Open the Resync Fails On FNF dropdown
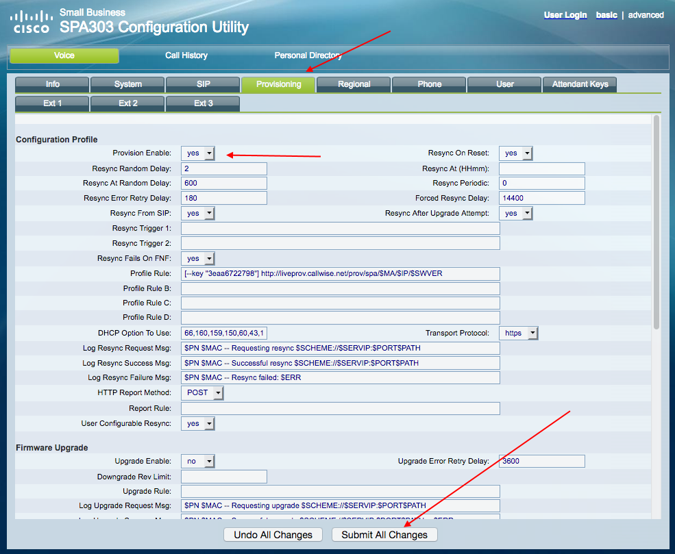Screen dimensions: 675x554 pos(197,258)
